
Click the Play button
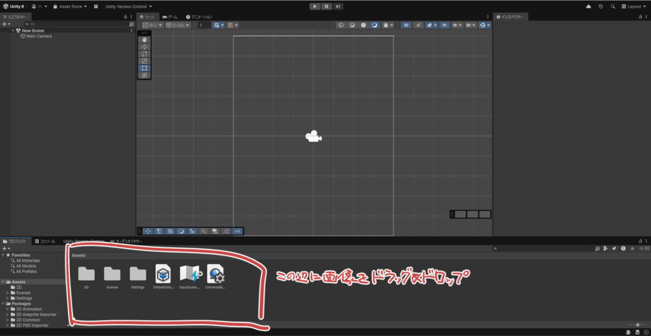point(314,6)
